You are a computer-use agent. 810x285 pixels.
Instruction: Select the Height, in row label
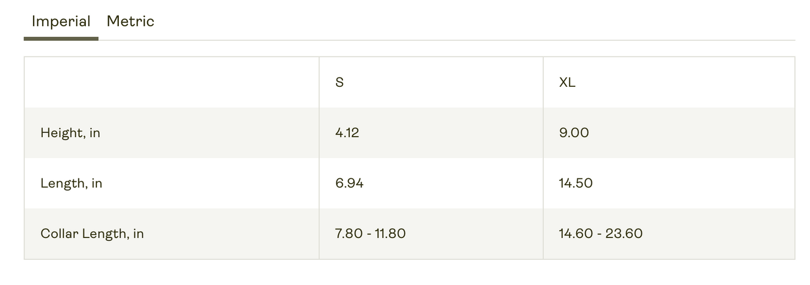pyautogui.click(x=70, y=133)
